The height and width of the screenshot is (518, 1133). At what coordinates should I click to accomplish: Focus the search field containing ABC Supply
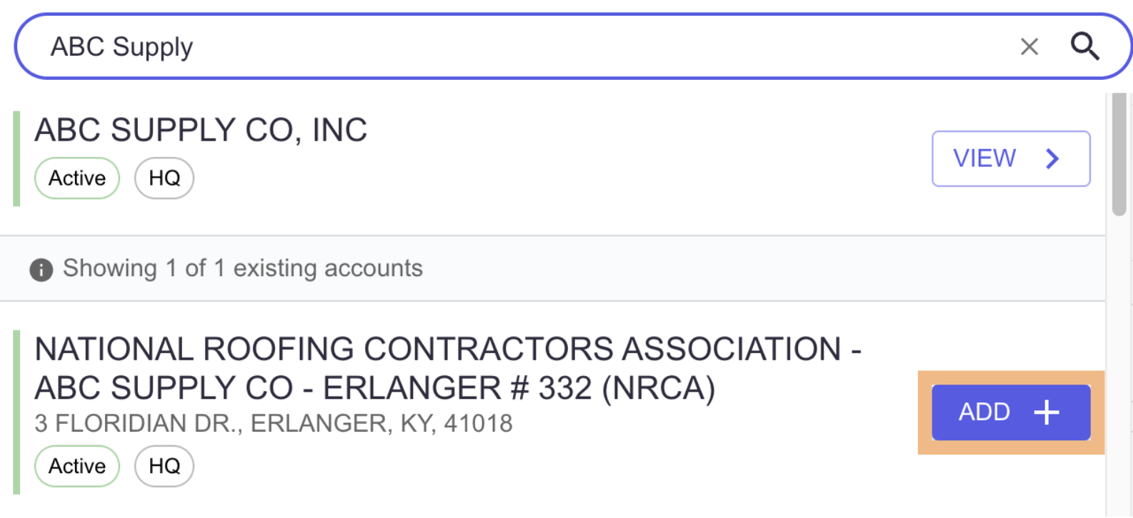573,46
